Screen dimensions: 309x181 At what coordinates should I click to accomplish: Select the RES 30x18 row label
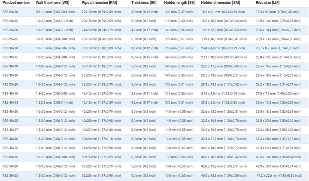click(x=10, y=66)
